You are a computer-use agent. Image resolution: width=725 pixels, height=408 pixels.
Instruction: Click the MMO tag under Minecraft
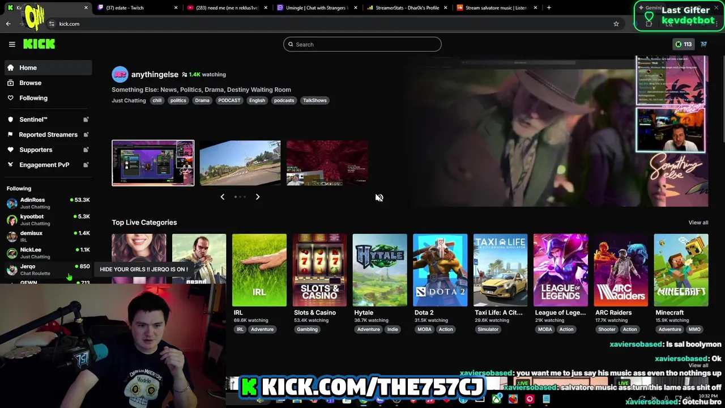694,329
